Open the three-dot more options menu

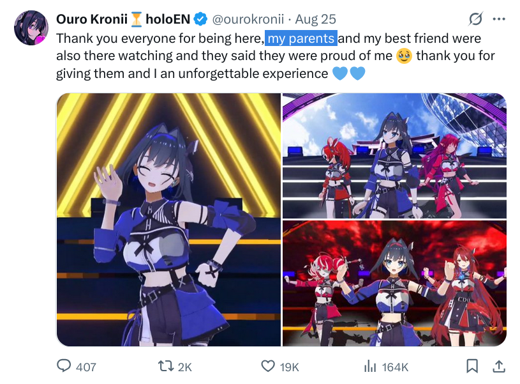(499, 19)
